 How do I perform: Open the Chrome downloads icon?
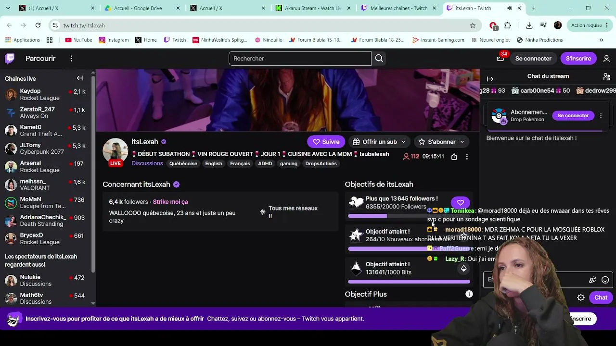point(529,25)
